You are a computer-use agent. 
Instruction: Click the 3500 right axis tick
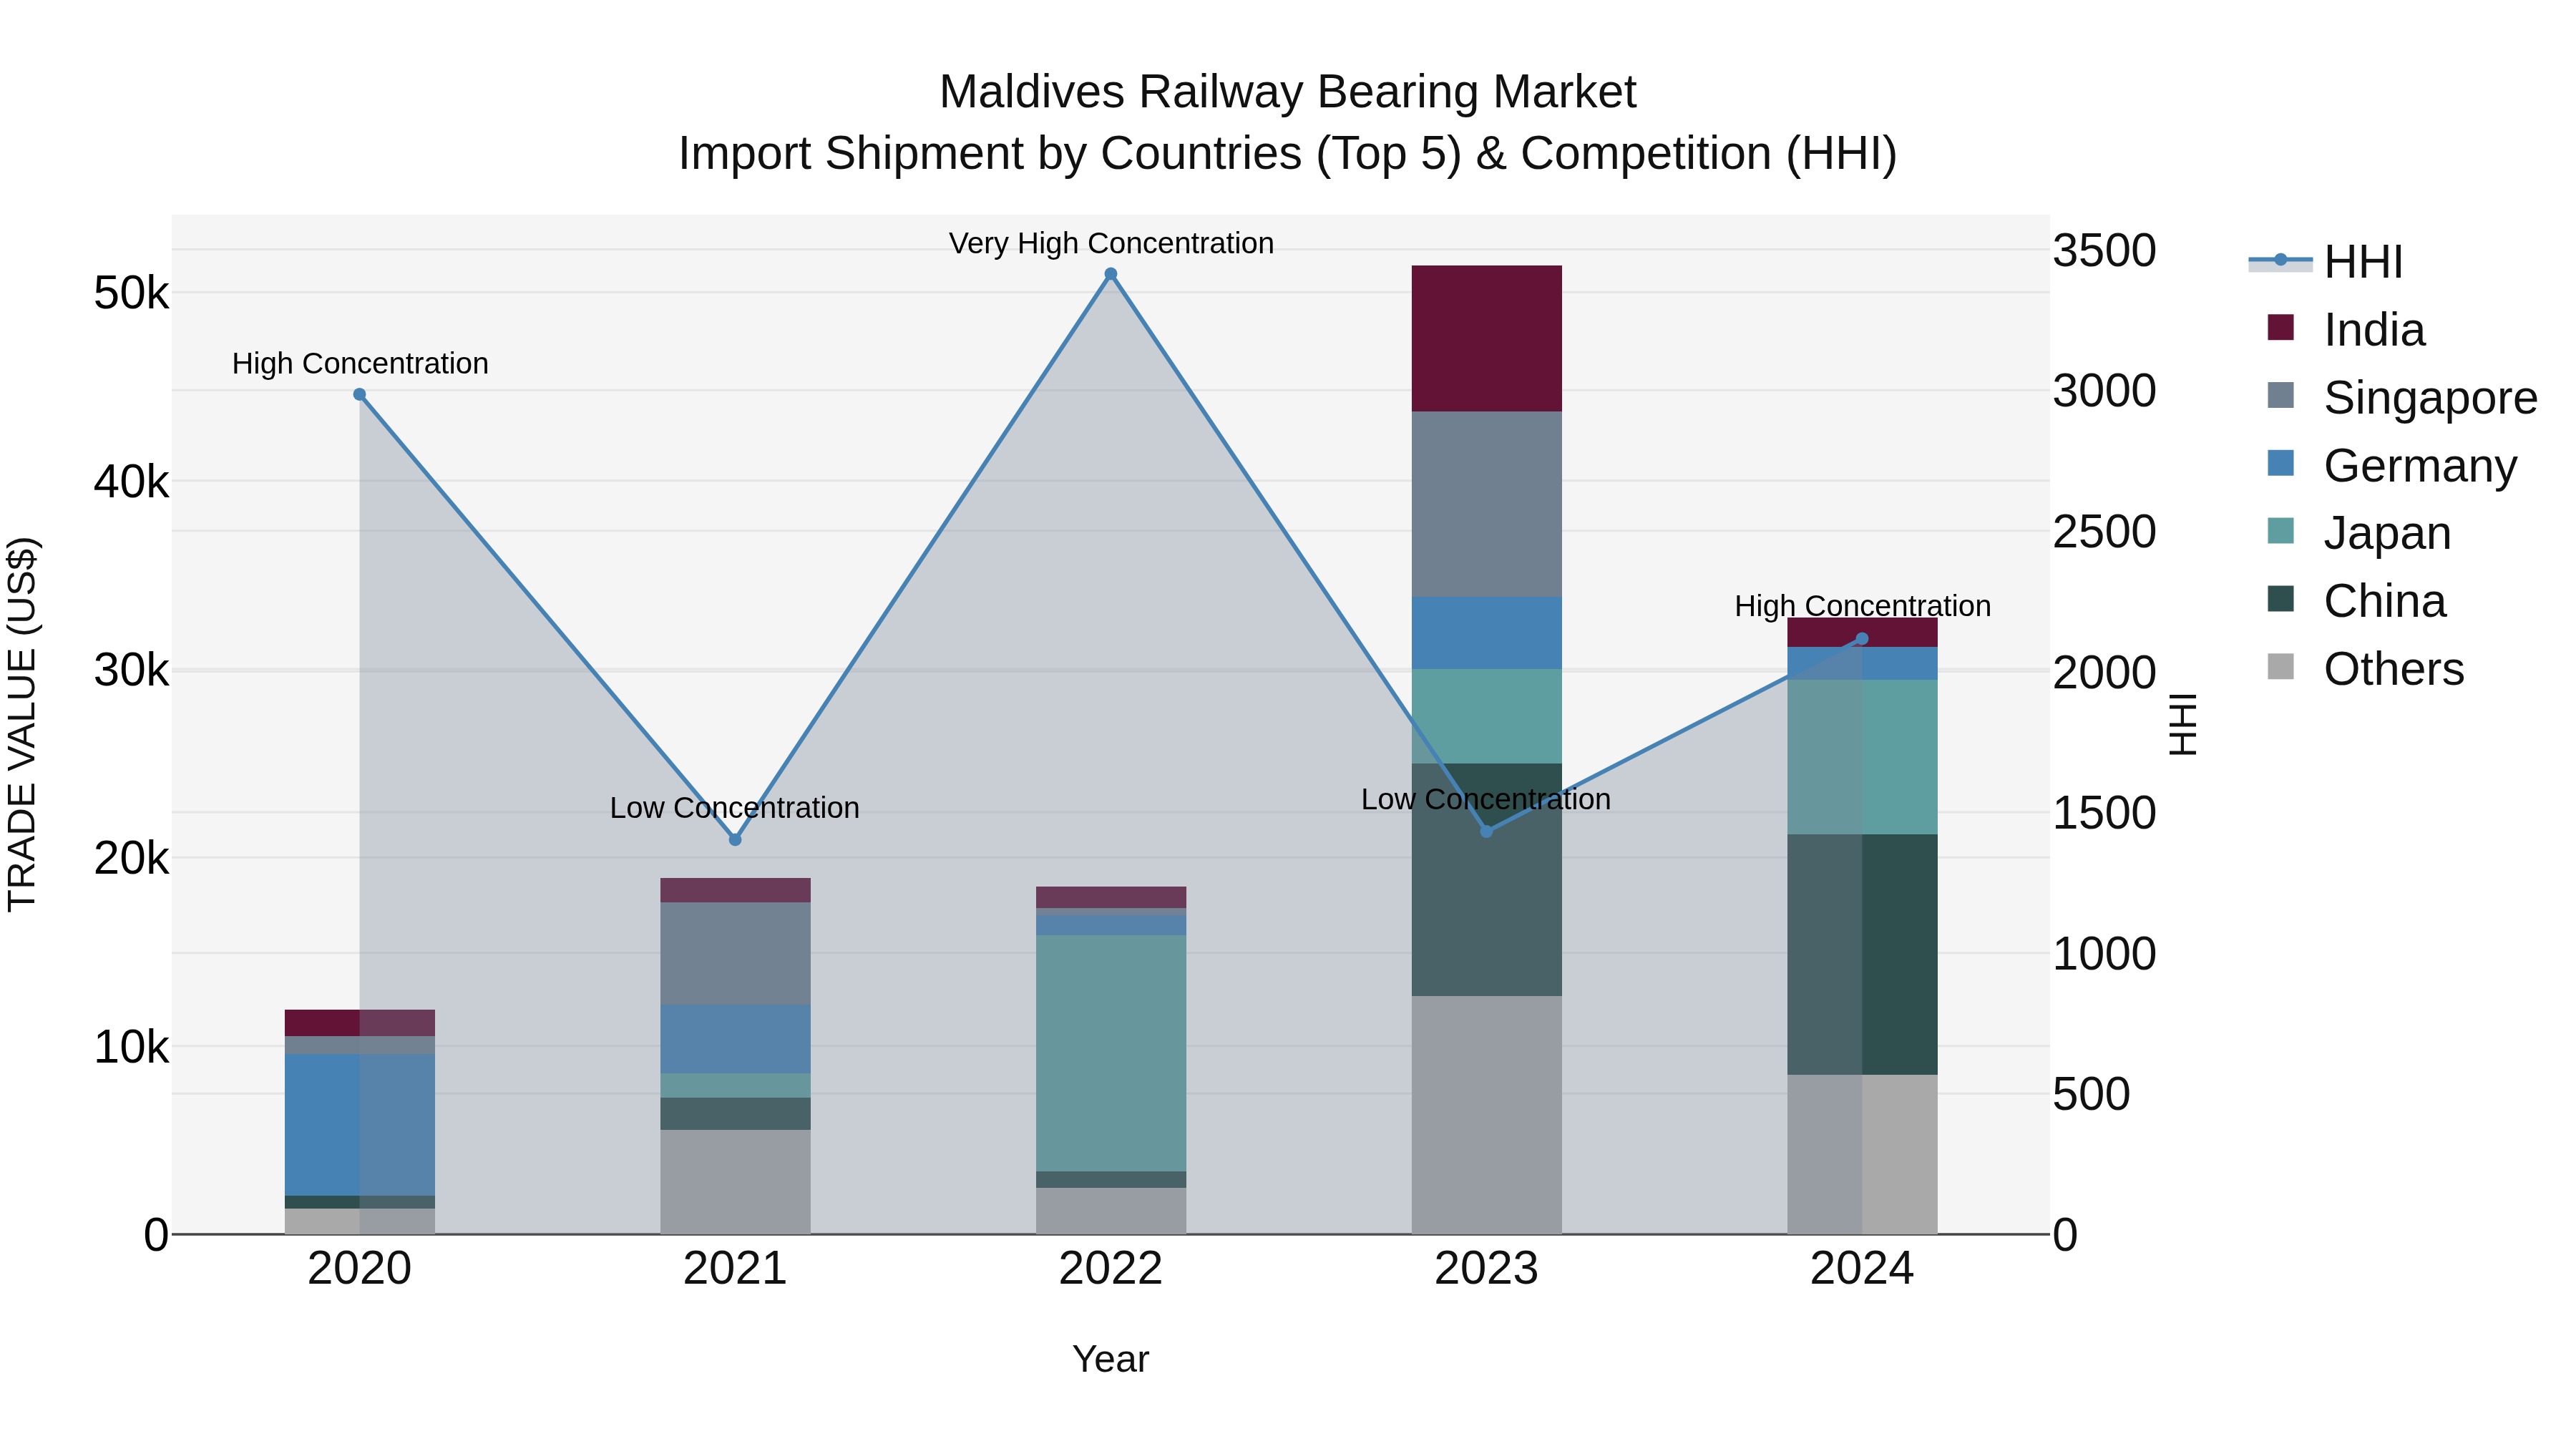point(2105,250)
